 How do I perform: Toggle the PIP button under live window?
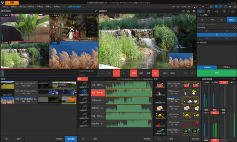tap(155, 73)
